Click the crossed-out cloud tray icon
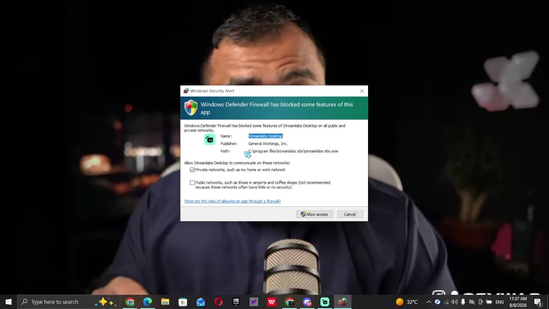Screen dimensions: 549x309 click(472, 302)
